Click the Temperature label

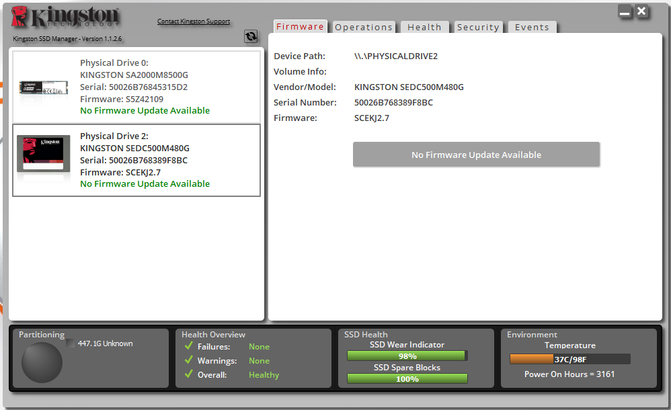point(569,345)
